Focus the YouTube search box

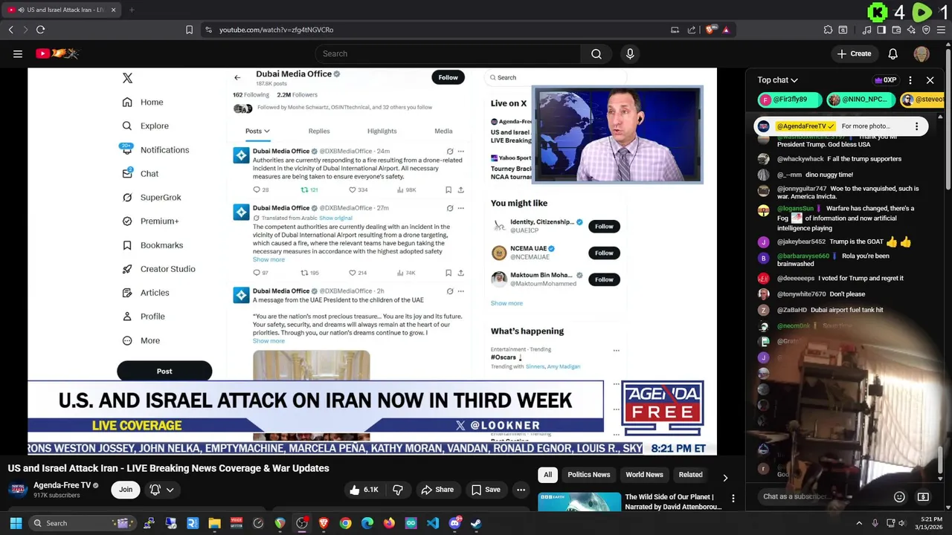[x=448, y=53]
